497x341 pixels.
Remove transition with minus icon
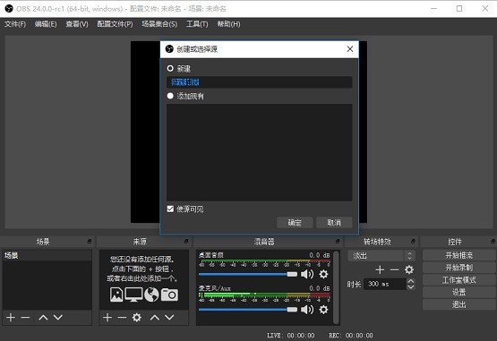tap(394, 269)
